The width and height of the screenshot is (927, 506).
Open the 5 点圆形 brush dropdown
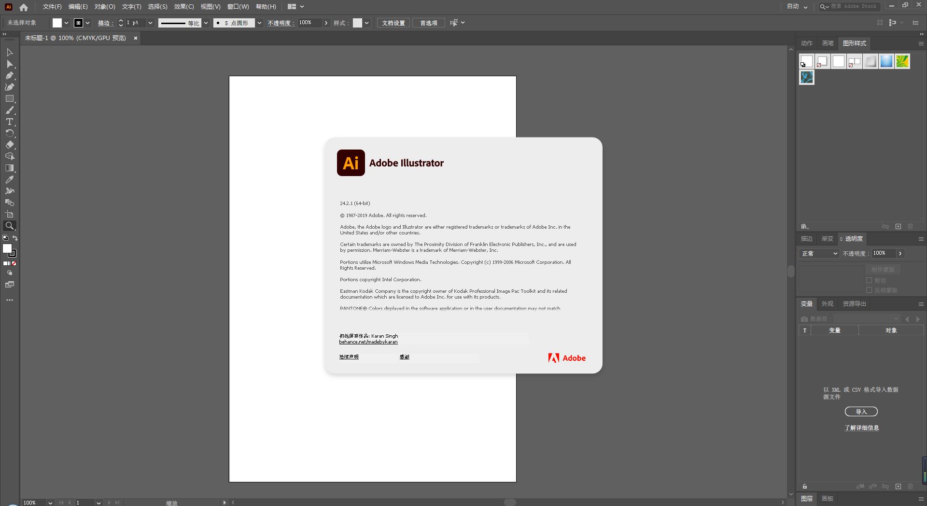[x=260, y=23]
